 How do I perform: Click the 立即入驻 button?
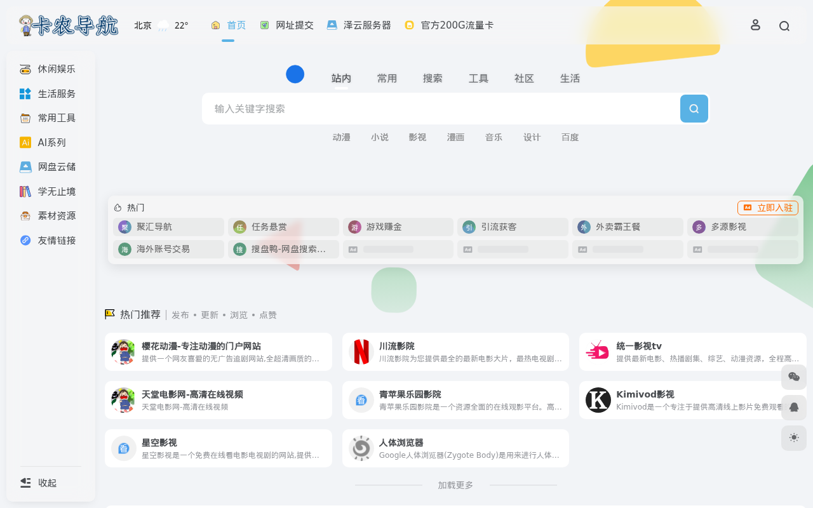768,208
